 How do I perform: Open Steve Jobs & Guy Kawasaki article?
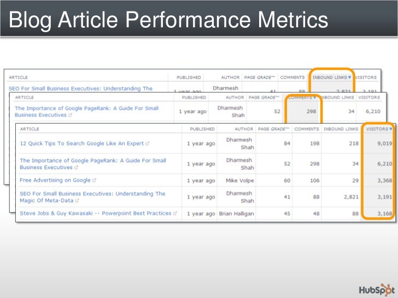click(x=96, y=213)
